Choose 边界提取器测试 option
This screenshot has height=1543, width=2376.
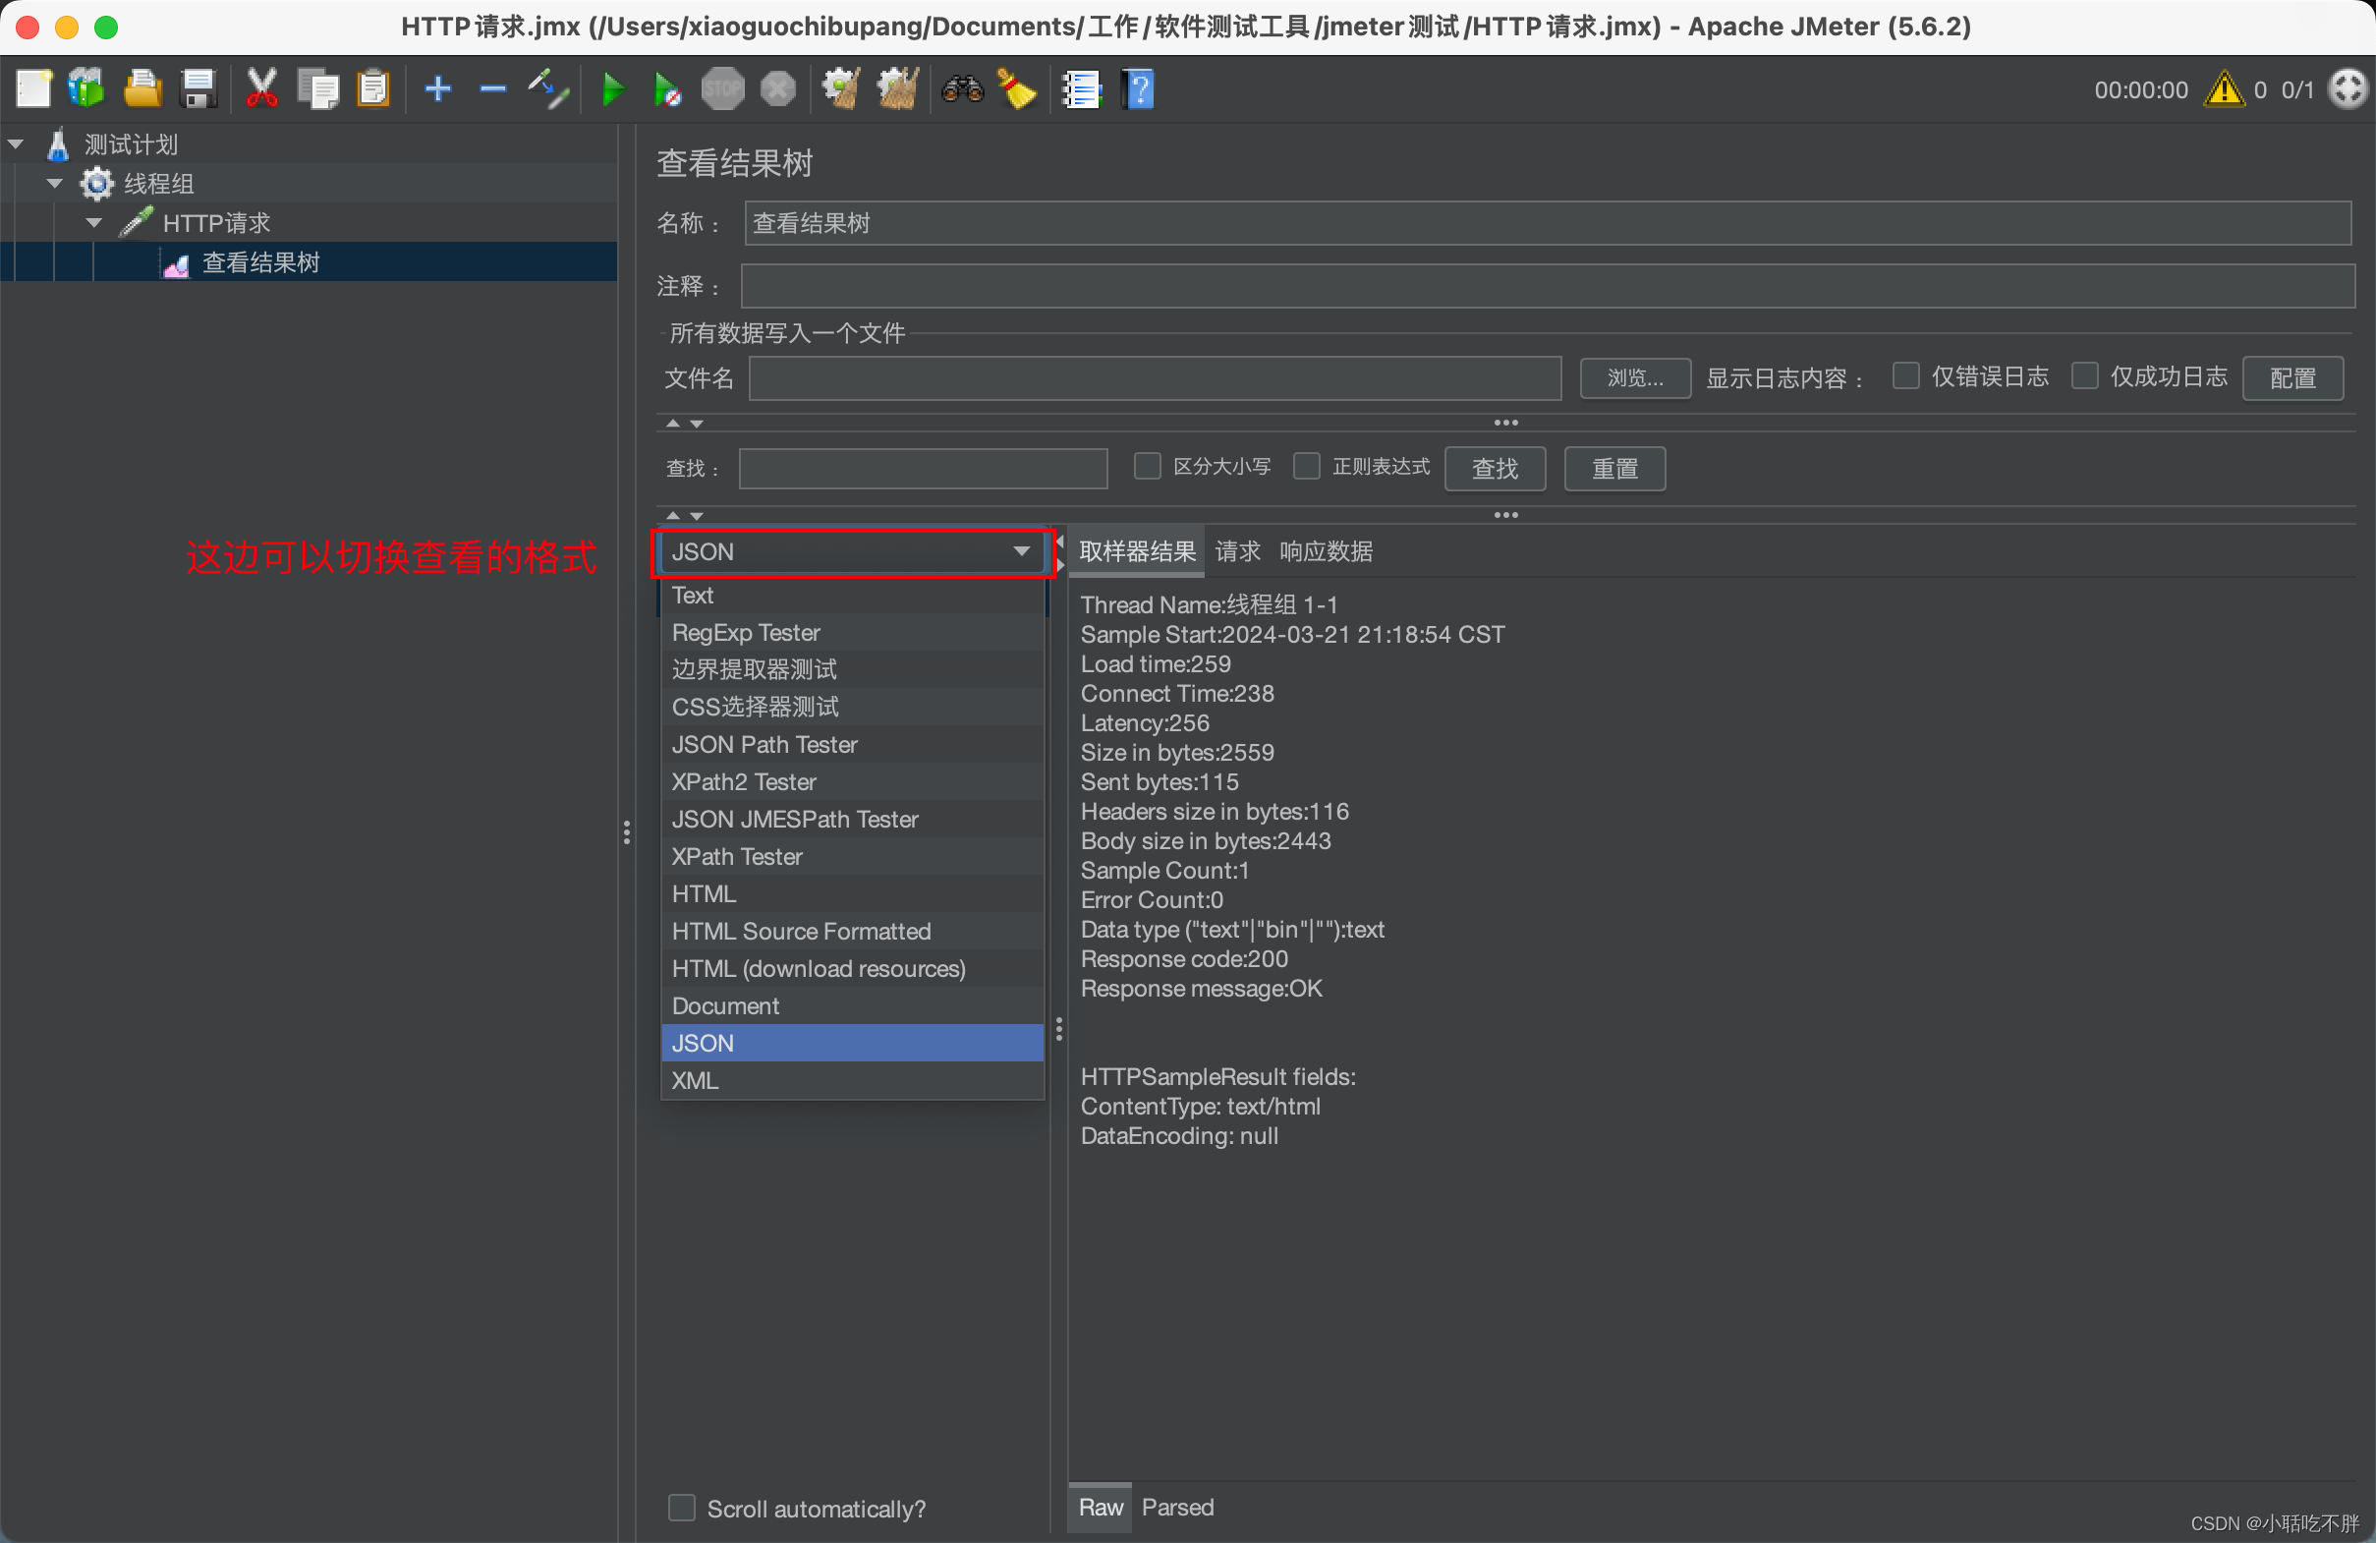coord(852,670)
